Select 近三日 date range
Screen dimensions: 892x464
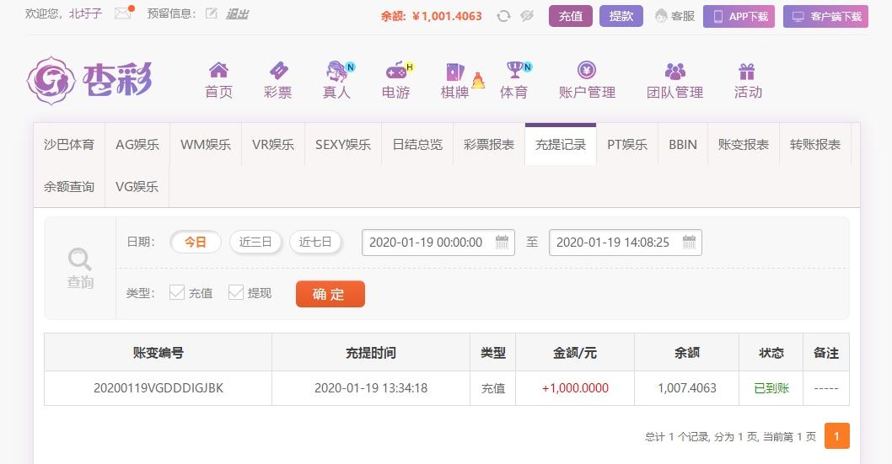click(255, 243)
